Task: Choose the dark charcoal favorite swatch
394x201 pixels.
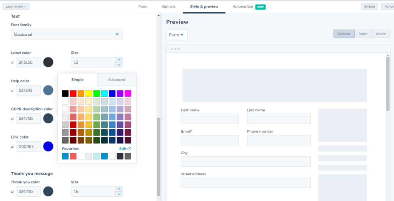Action: pos(120,156)
